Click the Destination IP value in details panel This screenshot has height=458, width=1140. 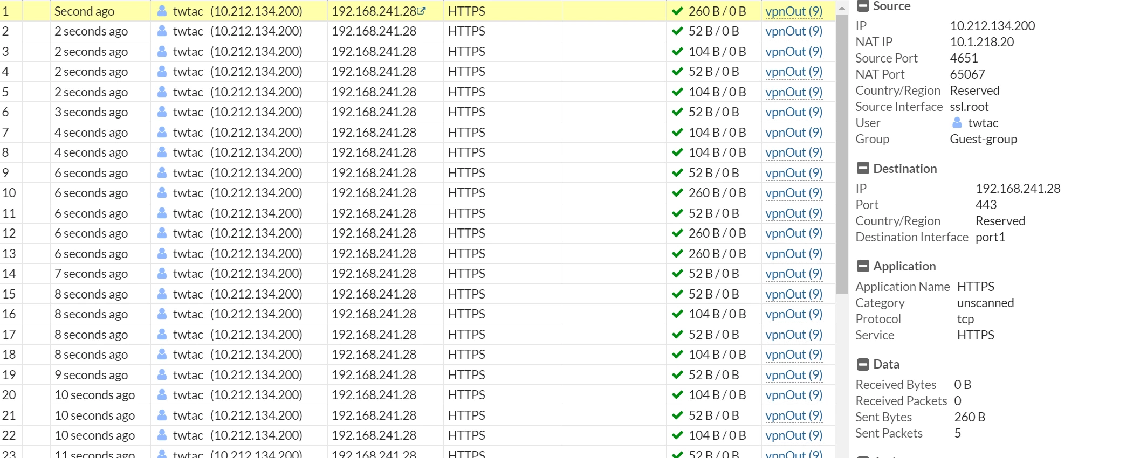pyautogui.click(x=1018, y=189)
